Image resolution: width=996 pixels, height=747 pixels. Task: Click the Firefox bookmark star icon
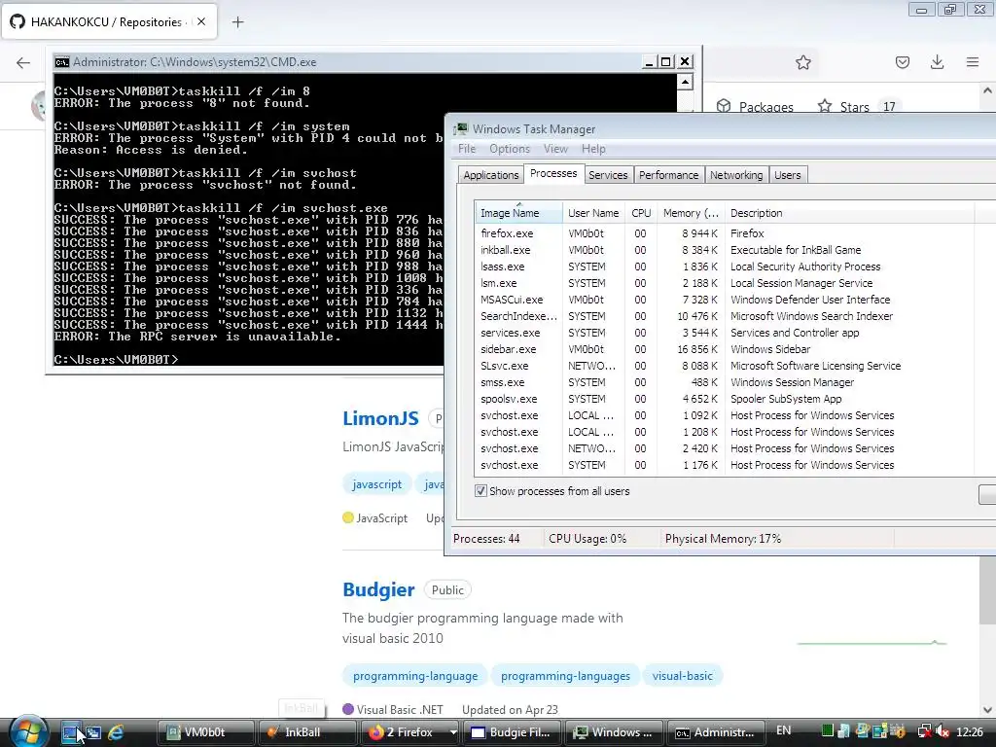tap(803, 62)
